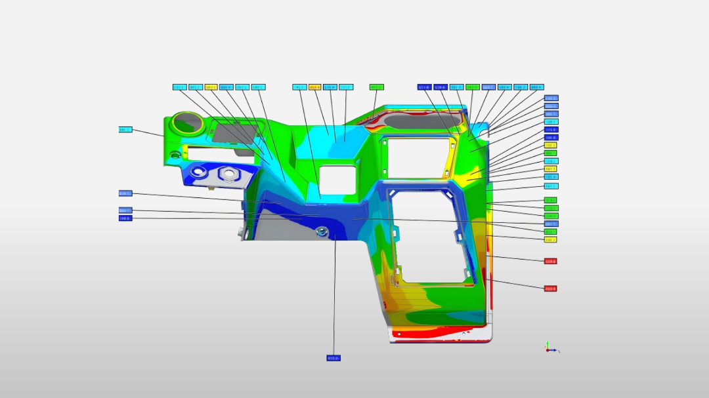Image resolution: width=709 pixels, height=398 pixels.
Task: Select the round boss on the gray surface
Action: tap(322, 231)
